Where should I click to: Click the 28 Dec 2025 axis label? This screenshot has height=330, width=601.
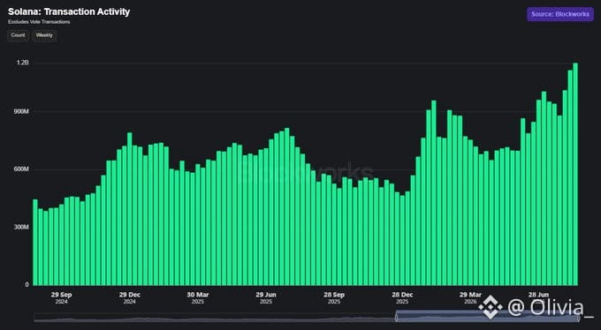point(402,298)
